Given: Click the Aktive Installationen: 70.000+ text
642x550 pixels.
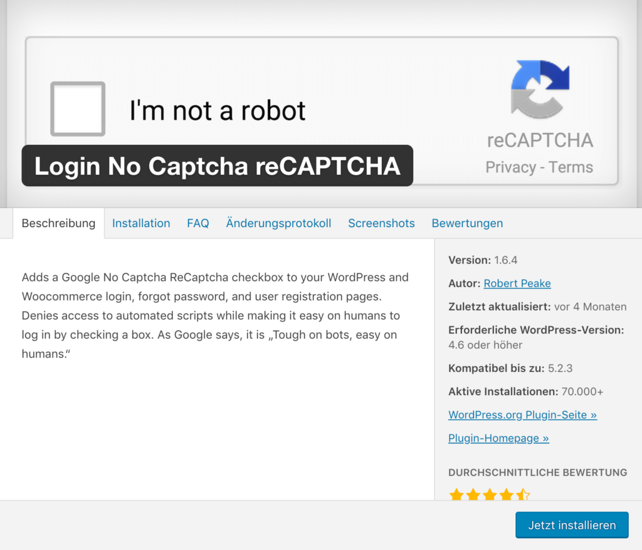Looking at the screenshot, I should coord(526,391).
